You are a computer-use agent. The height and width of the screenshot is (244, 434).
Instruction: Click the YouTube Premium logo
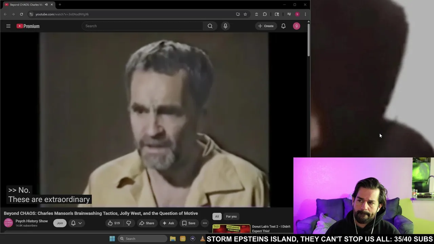(28, 26)
